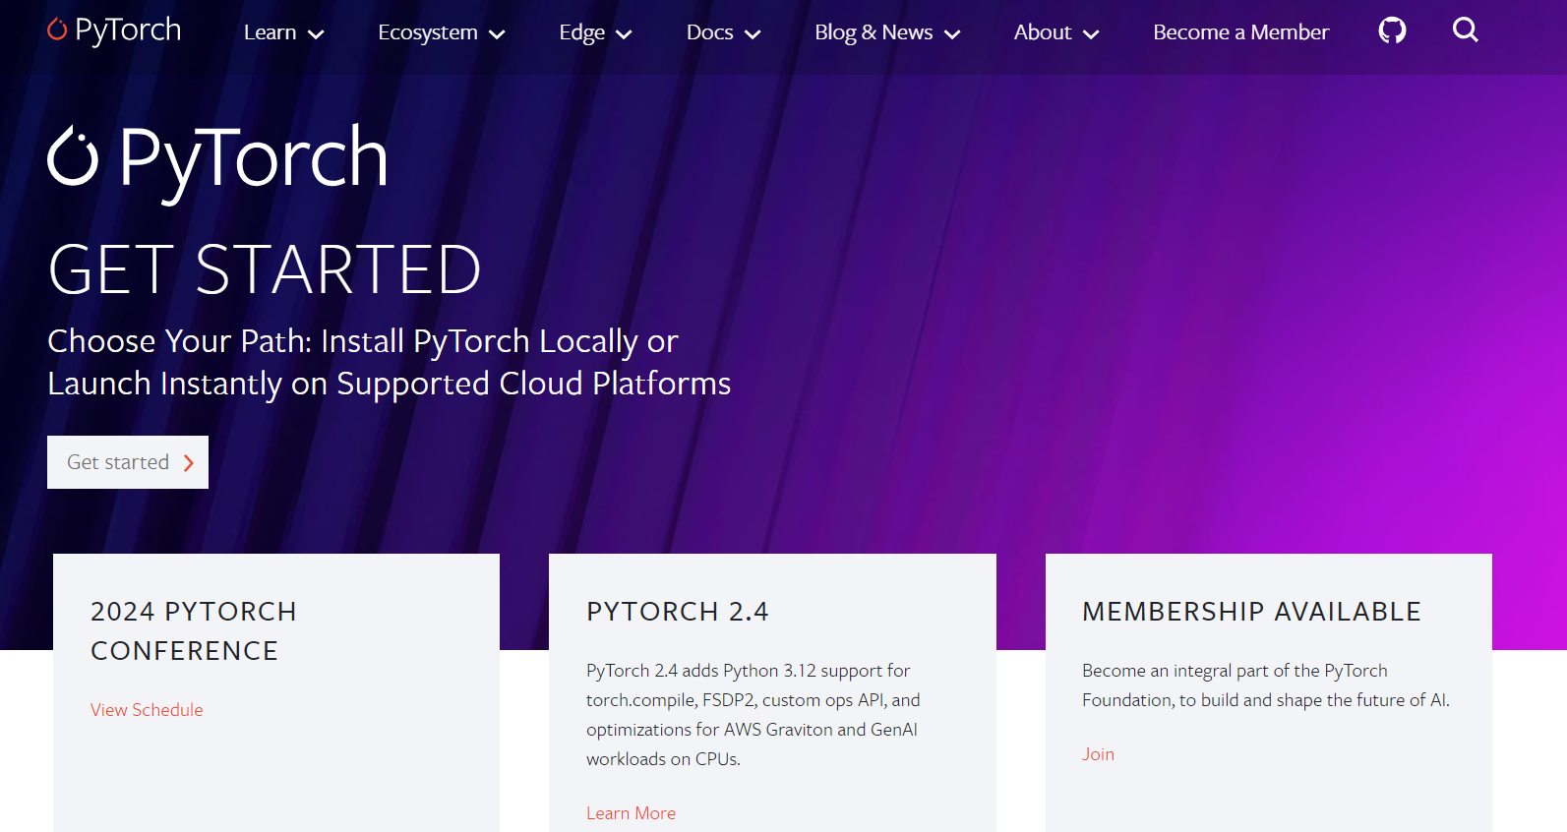Image resolution: width=1567 pixels, height=832 pixels.
Task: Click Join under Membership Available
Action: 1098,754
